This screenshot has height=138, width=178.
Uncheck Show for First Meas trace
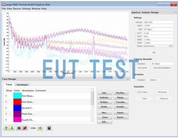coord(6,96)
